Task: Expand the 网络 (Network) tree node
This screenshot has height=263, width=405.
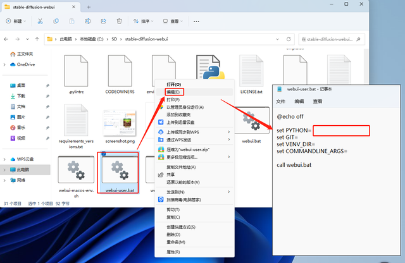Action: coord(4,180)
